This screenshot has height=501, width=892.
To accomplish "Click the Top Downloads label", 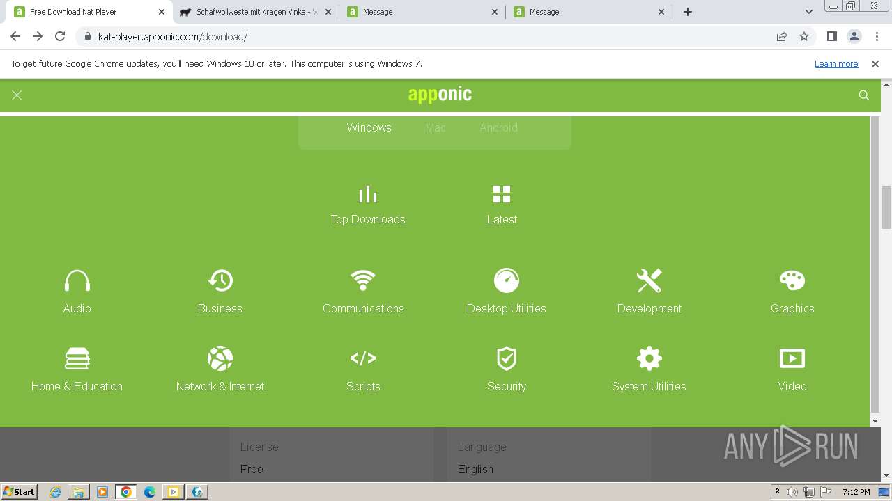I will pos(368,219).
